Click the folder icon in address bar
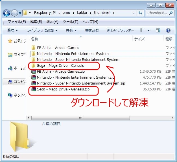 [25, 13]
